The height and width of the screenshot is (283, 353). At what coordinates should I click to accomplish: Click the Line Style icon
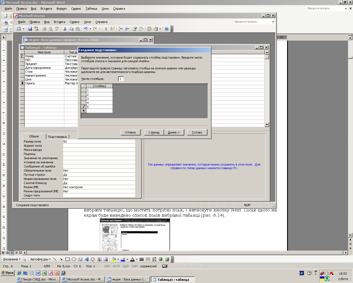click(141, 259)
